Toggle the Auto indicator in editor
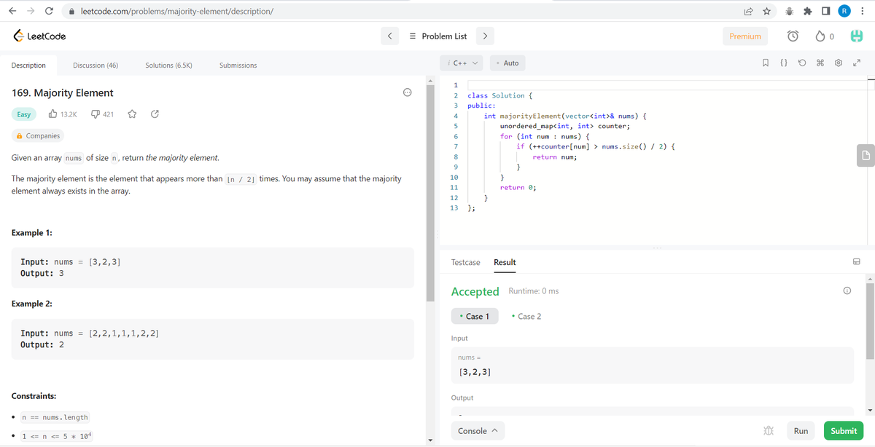The image size is (875, 447). [507, 63]
